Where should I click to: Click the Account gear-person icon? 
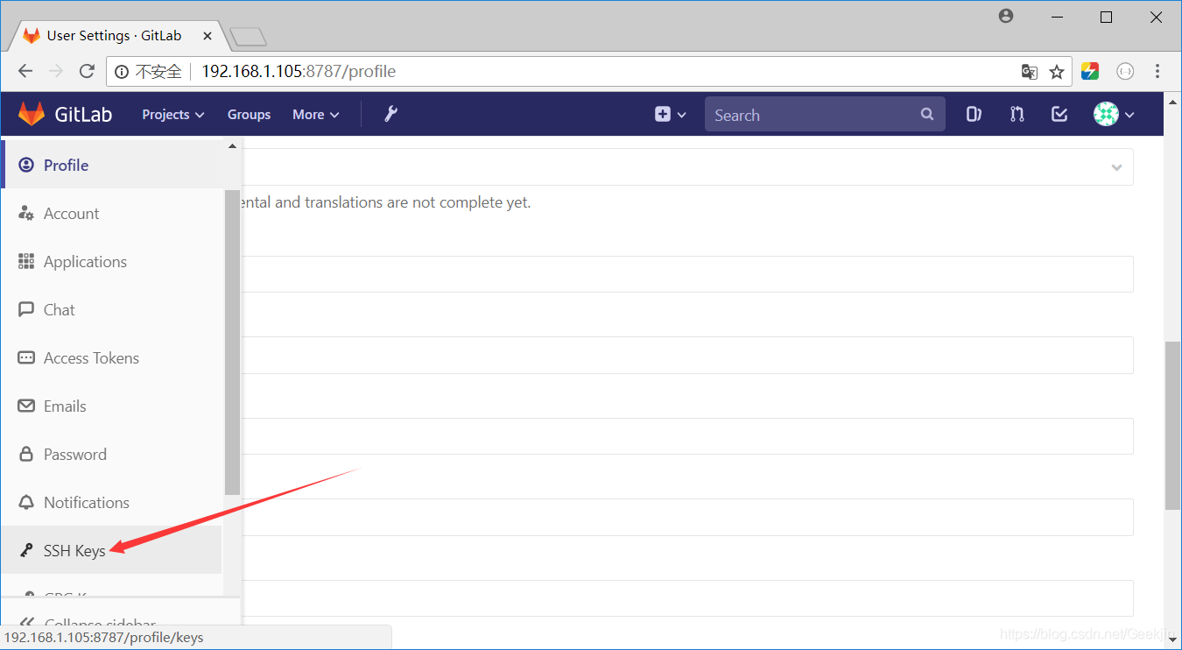tap(26, 213)
